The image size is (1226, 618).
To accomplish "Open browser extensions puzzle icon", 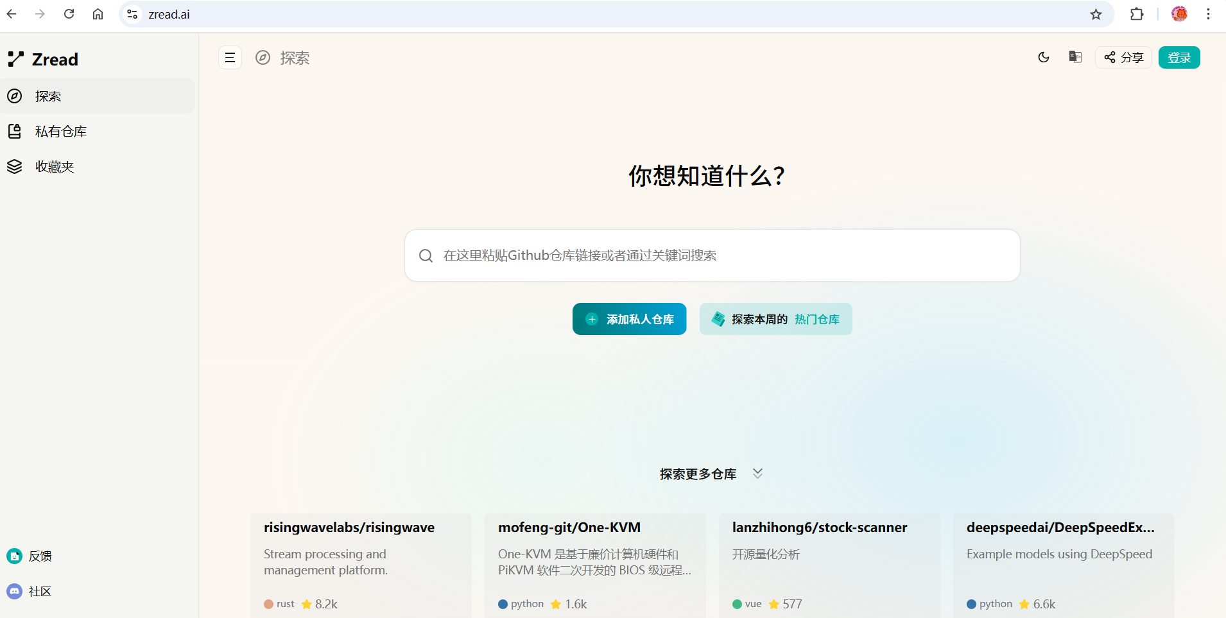I will (1137, 14).
